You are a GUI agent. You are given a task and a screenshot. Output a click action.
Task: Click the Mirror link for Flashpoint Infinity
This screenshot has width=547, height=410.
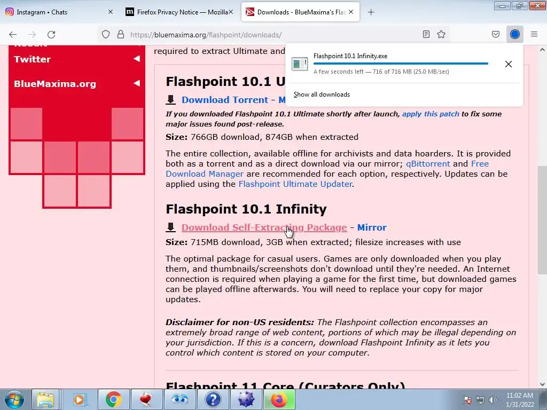click(372, 227)
